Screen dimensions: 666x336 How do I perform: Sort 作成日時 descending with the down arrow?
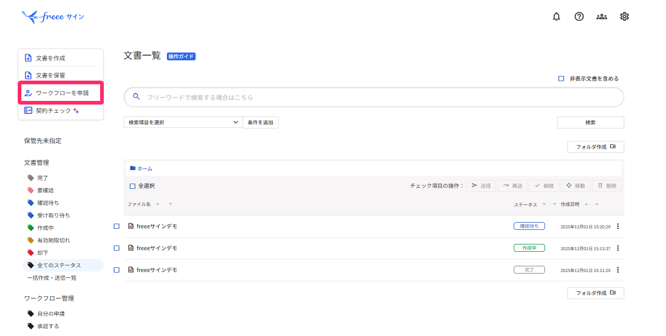tap(597, 204)
